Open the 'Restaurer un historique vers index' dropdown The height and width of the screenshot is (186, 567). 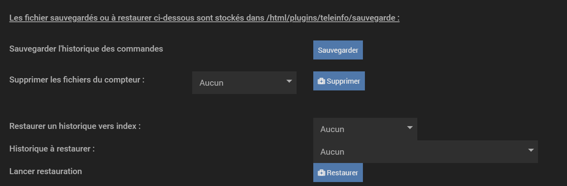pos(365,129)
